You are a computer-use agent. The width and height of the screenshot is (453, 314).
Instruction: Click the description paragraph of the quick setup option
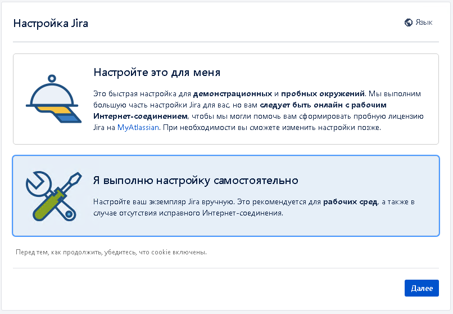[x=259, y=110]
